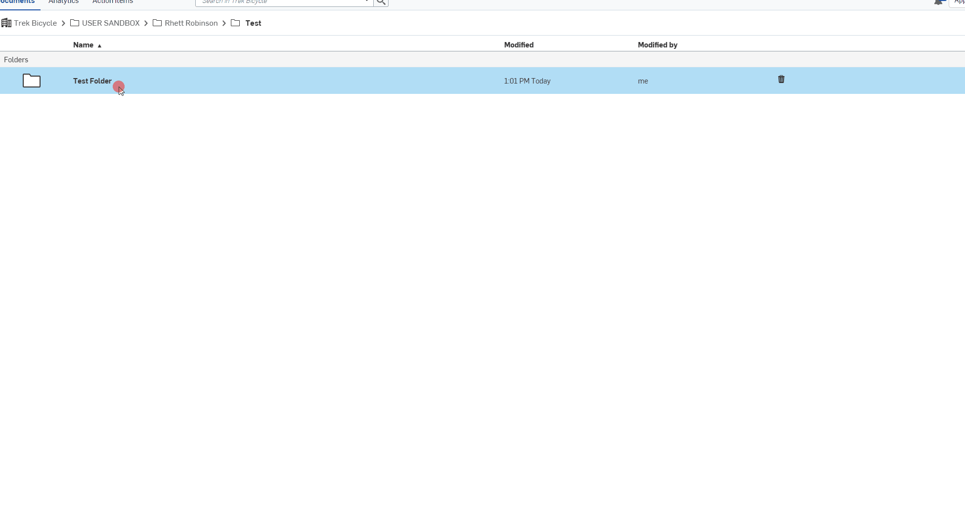Image resolution: width=965 pixels, height=509 pixels.
Task: Open the search options dropdown arrow
Action: pos(367,2)
